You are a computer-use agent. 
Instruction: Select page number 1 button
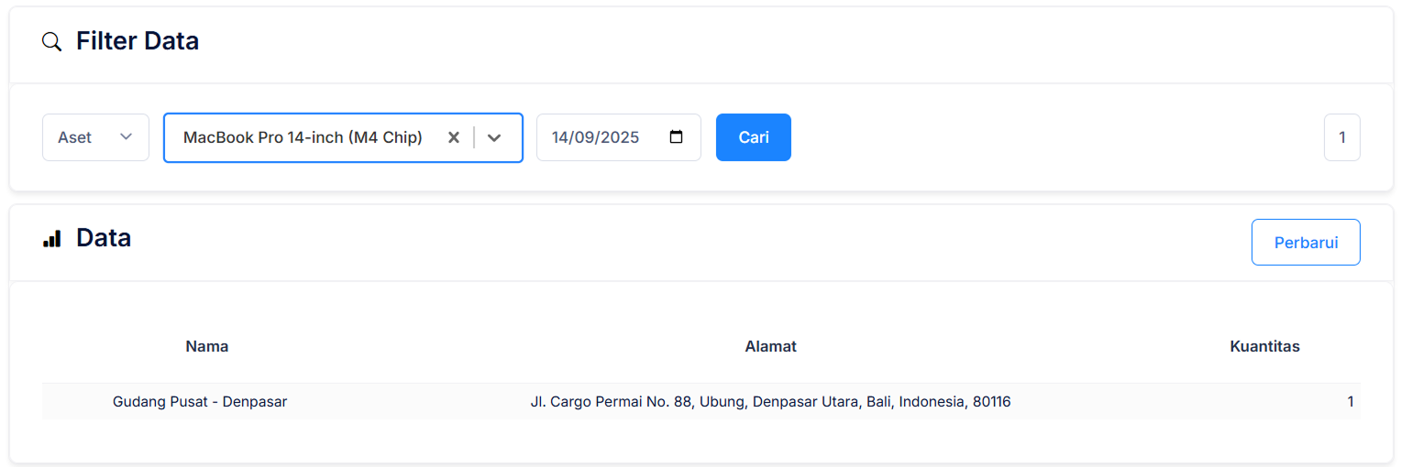pos(1341,137)
